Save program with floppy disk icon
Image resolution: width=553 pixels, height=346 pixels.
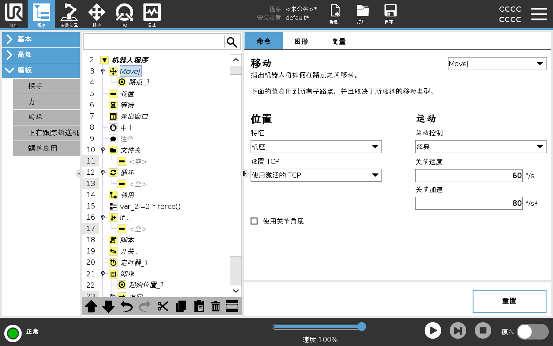point(390,14)
